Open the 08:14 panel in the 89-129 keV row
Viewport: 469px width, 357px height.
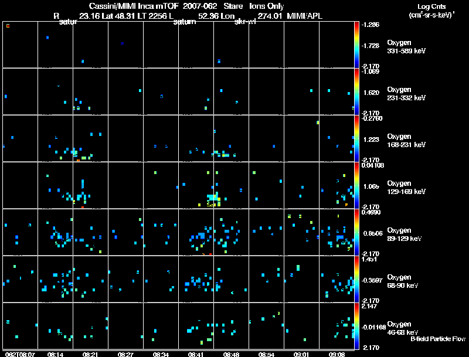55,232
